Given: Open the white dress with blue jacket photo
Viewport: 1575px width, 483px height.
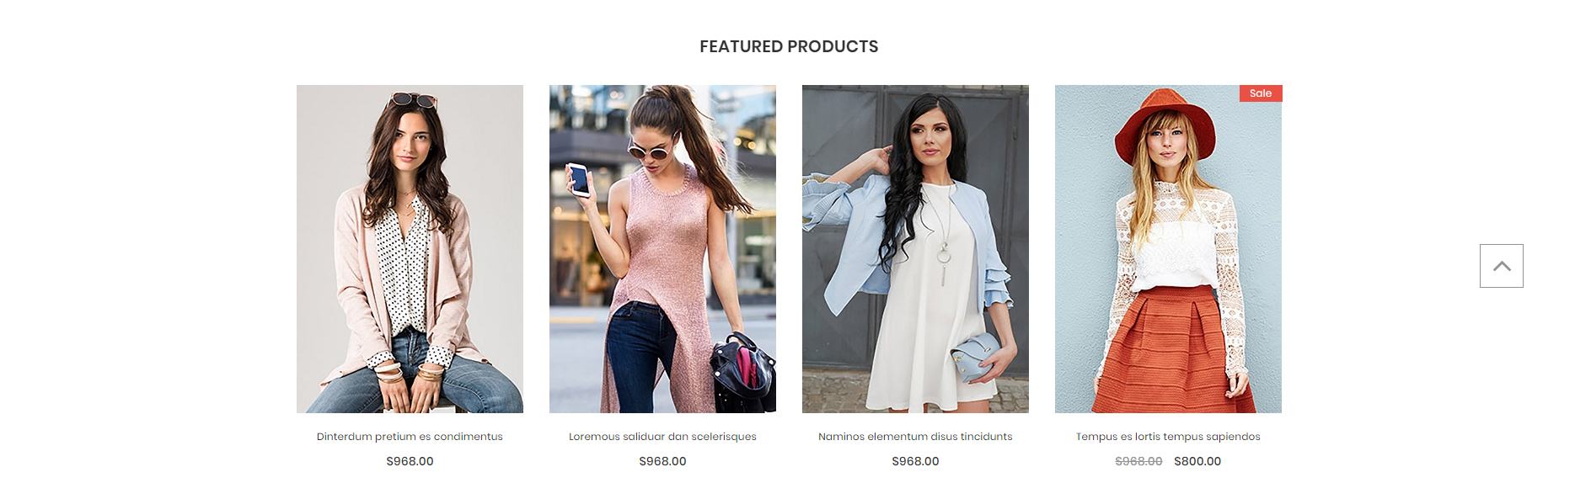Looking at the screenshot, I should tap(915, 249).
